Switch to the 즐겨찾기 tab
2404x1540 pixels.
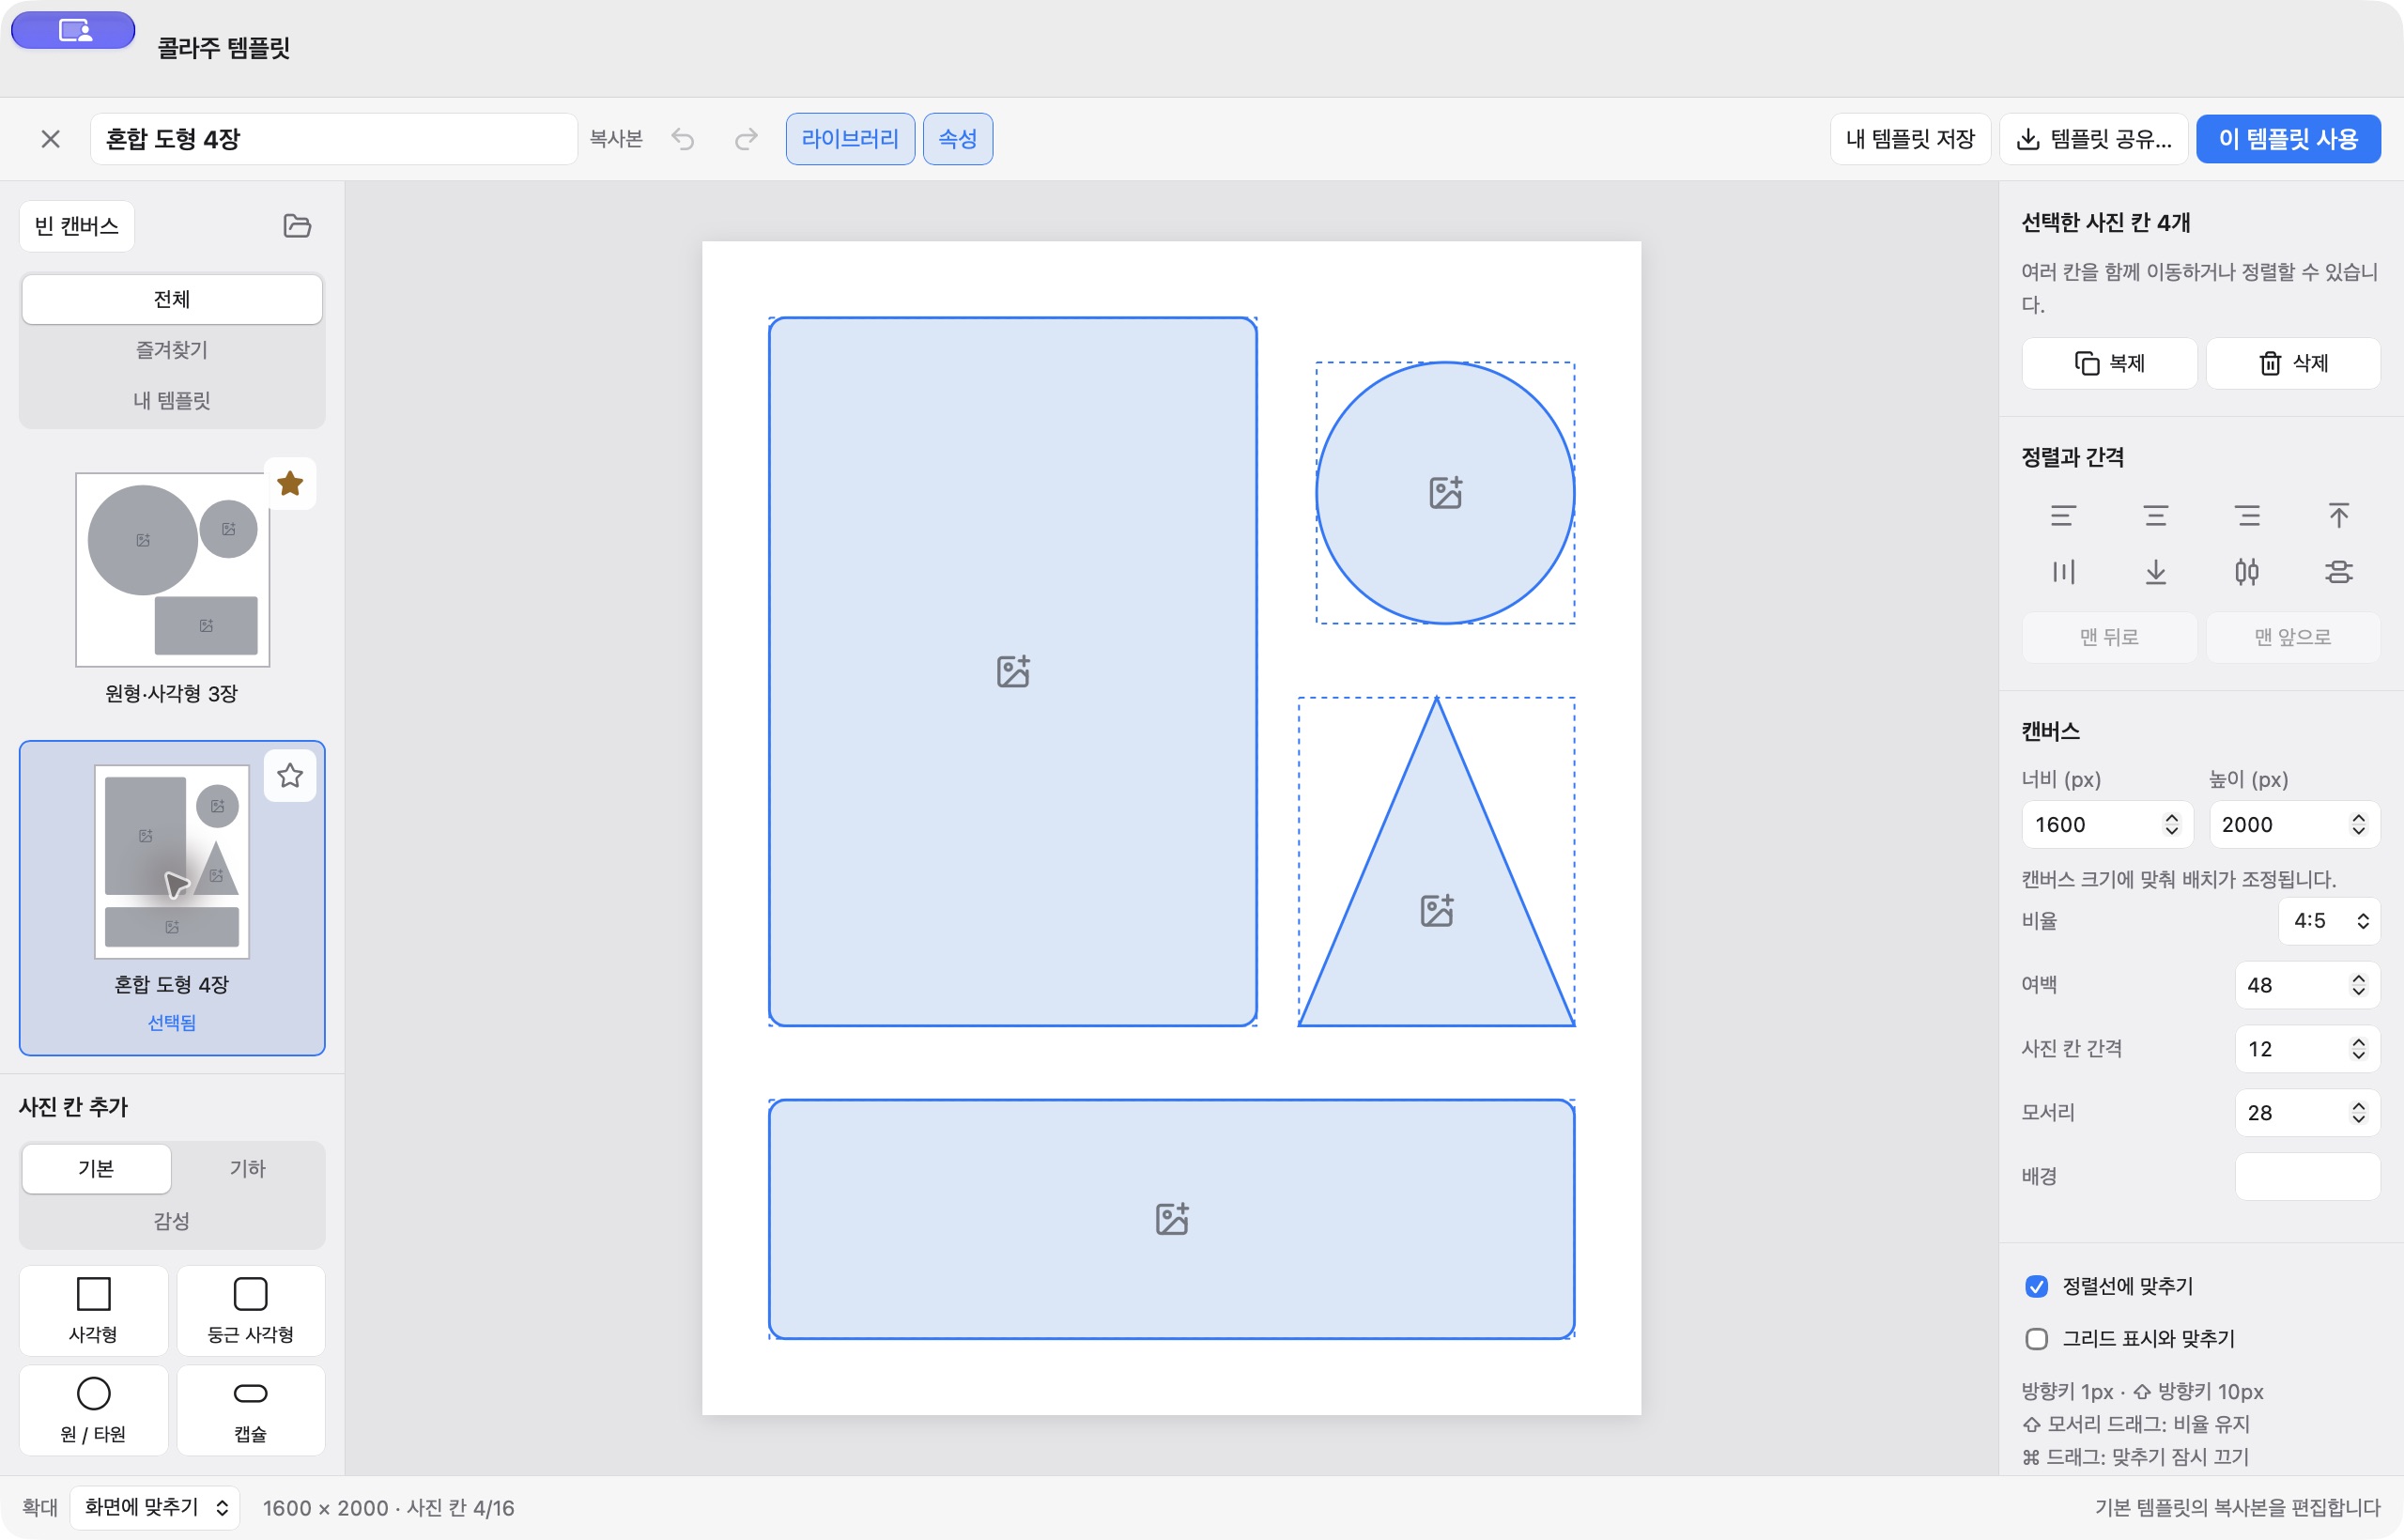172,350
